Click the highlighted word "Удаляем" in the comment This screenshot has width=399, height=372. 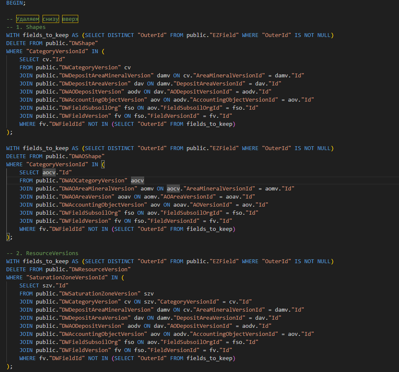coord(28,19)
